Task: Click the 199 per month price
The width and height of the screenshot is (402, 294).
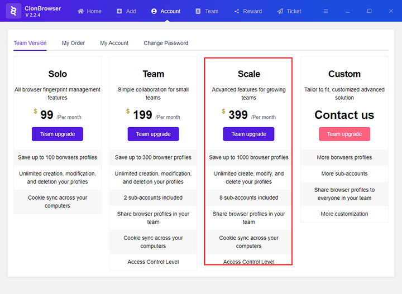Action: pos(153,115)
